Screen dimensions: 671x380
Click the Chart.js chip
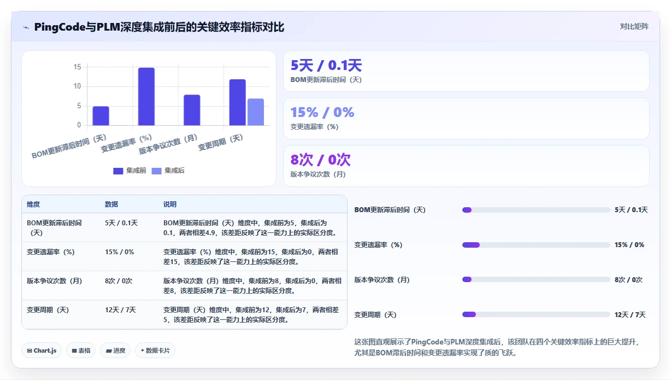point(42,350)
